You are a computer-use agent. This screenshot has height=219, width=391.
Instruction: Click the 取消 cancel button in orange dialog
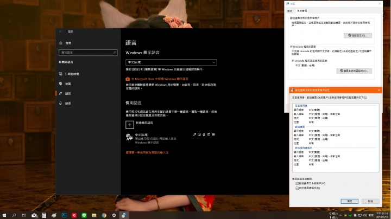pyautogui.click(x=370, y=201)
